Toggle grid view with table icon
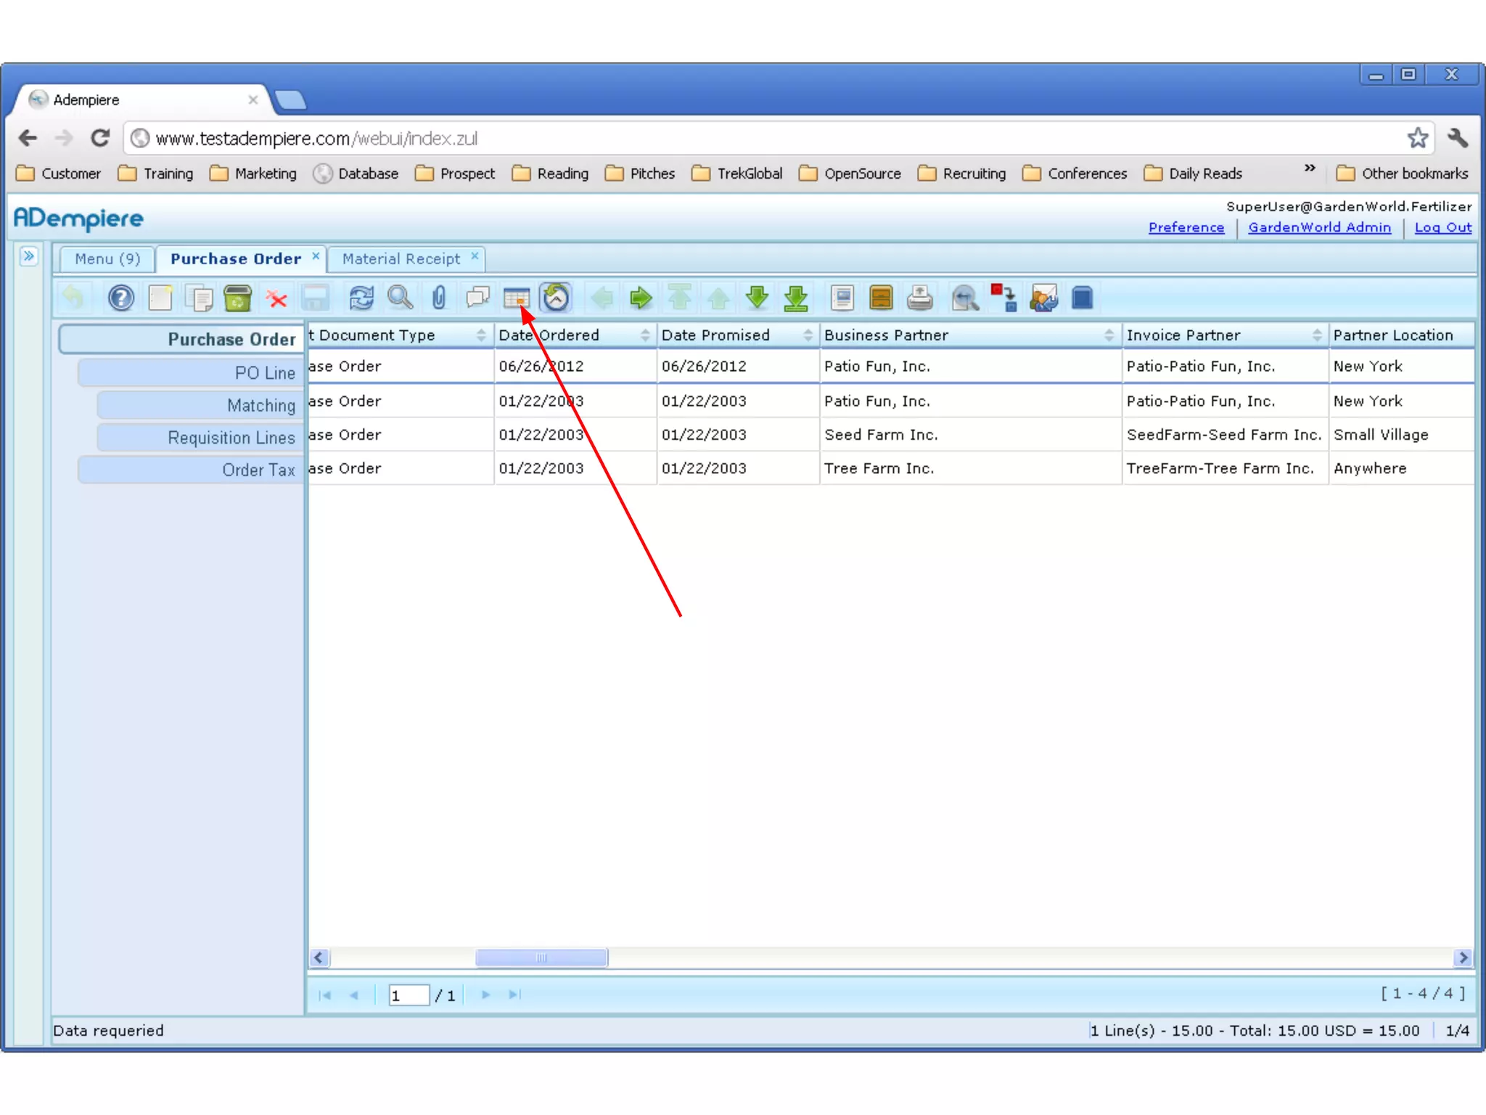 click(x=517, y=298)
